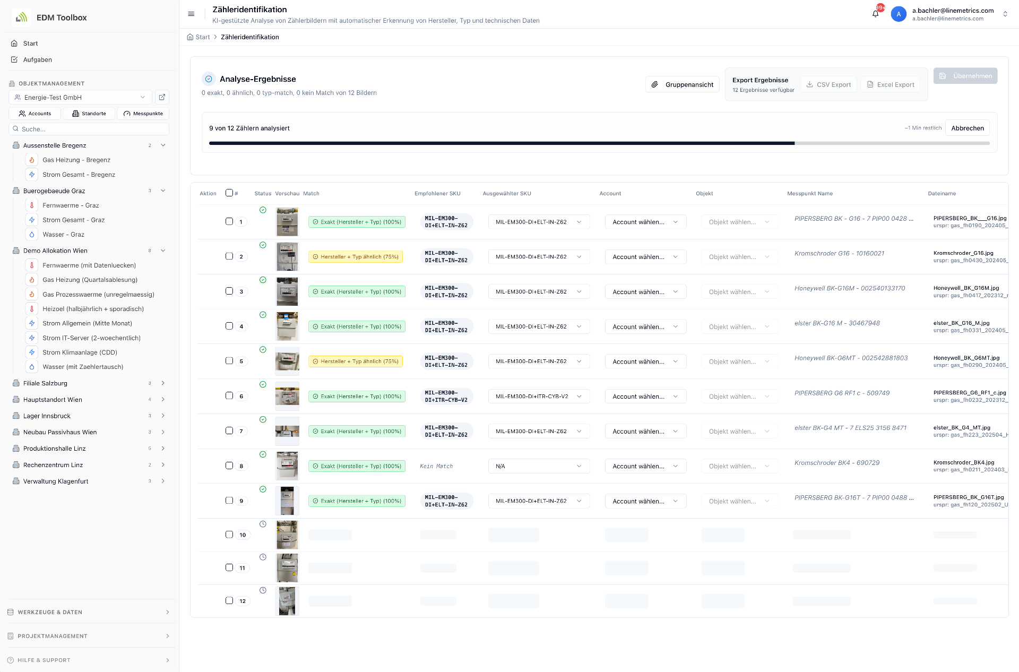Click building icon of Filiale Salzburg
This screenshot has width=1019, height=672.
[16, 383]
